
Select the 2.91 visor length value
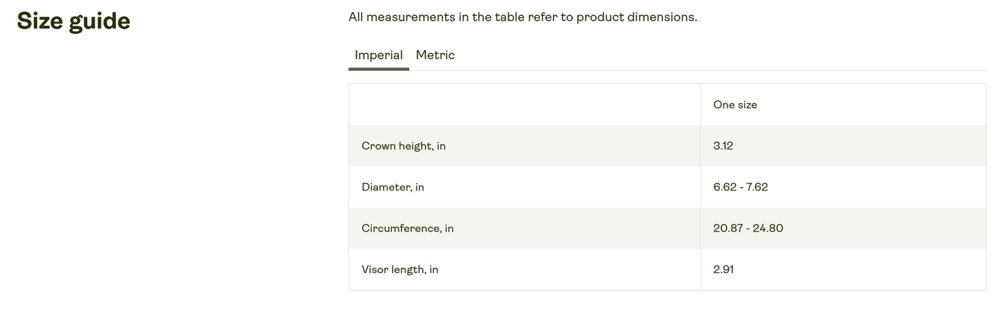(x=723, y=269)
